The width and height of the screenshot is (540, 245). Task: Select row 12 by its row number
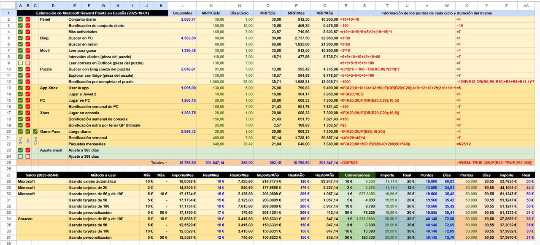(8, 81)
